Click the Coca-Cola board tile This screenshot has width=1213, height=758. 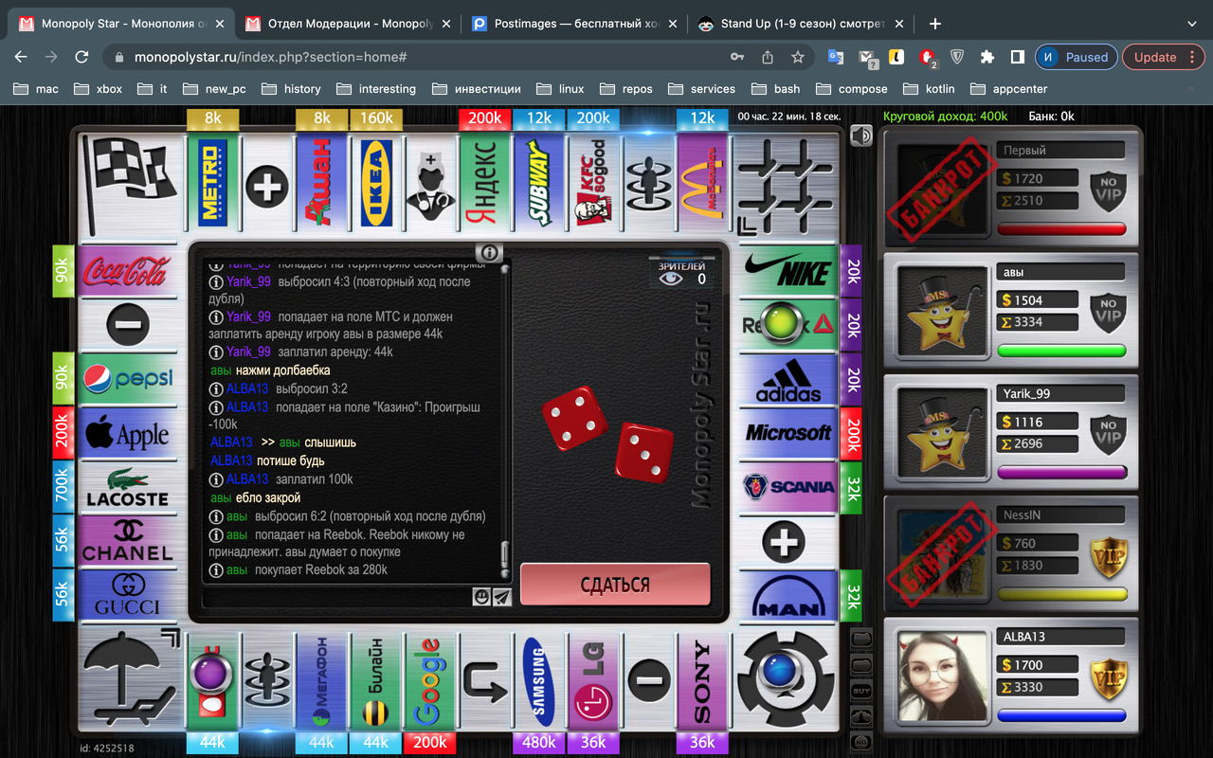coord(126,271)
